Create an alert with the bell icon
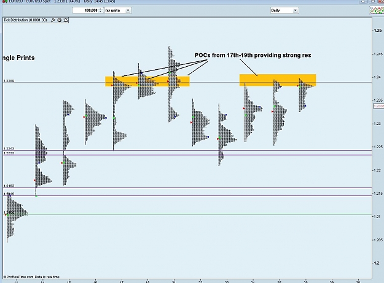 tap(66, 20)
